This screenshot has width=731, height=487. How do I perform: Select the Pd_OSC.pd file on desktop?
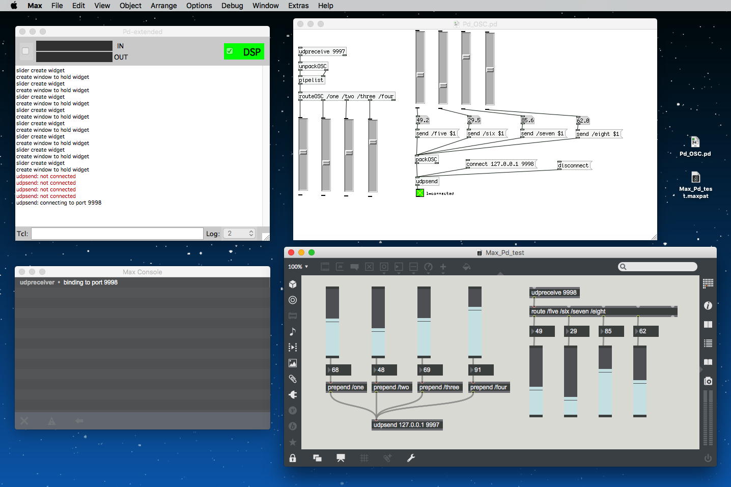click(x=695, y=146)
